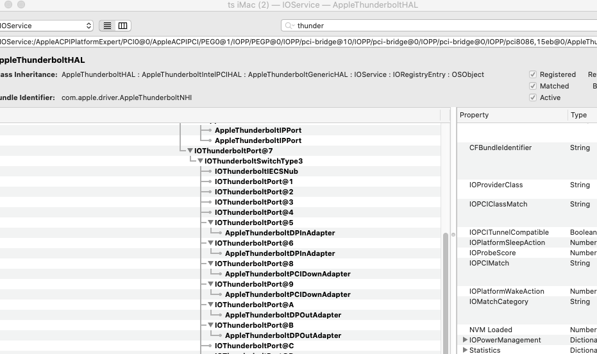
Task: Click the magnifying glass search icon
Action: (290, 26)
